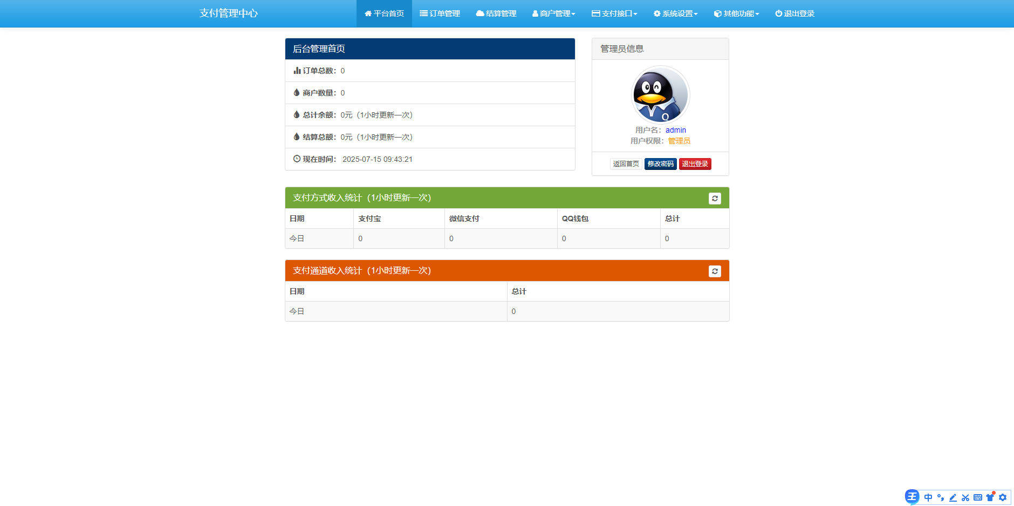Click the 修改密码 button
Viewport: 1014px width, 506px height.
660,164
